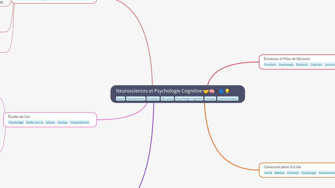Click the Décisions tag in the central node
The image size is (335, 188).
point(167,99)
